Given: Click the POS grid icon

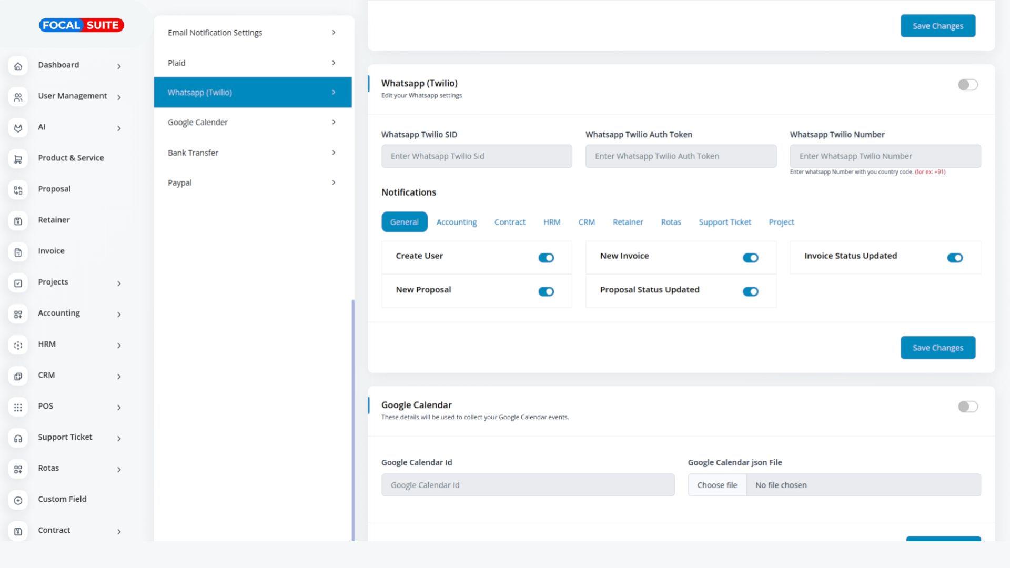Looking at the screenshot, I should (x=18, y=407).
